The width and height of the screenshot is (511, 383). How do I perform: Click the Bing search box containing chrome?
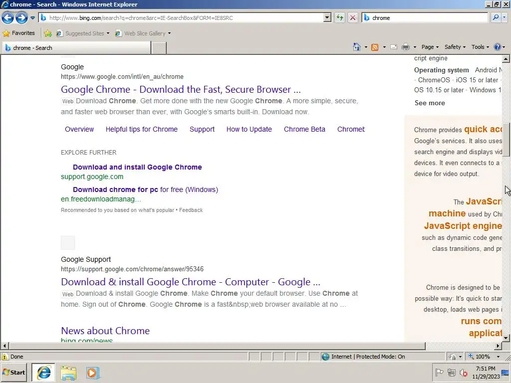(425, 17)
